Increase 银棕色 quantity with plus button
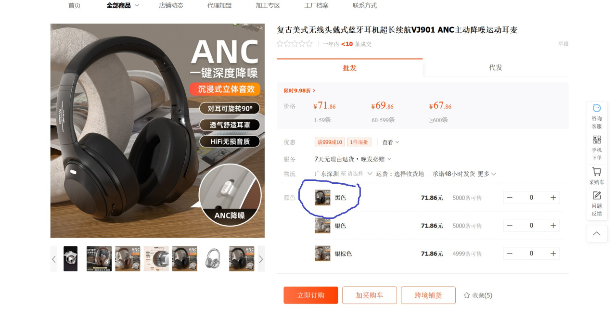Image resolution: width=616 pixels, height=318 pixels. click(x=553, y=254)
